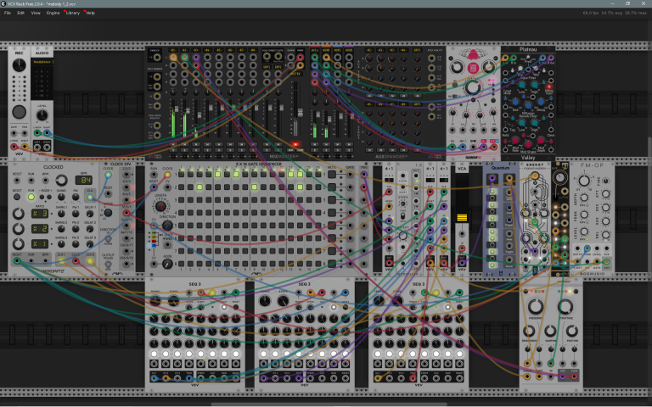This screenshot has width=652, height=407.
Task: Open the Edit menu
Action: click(20, 13)
